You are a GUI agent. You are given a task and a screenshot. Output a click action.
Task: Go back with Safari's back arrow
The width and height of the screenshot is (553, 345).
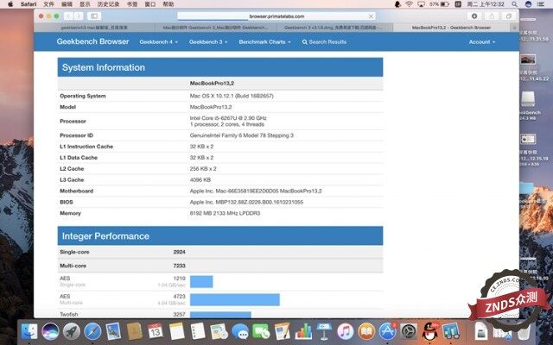(68, 16)
